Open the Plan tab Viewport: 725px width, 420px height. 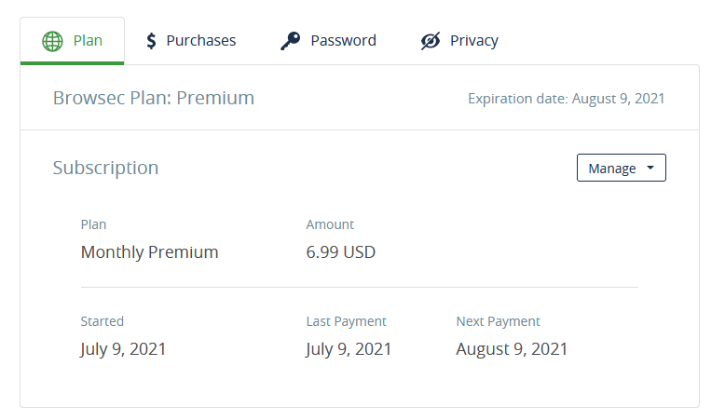[72, 41]
